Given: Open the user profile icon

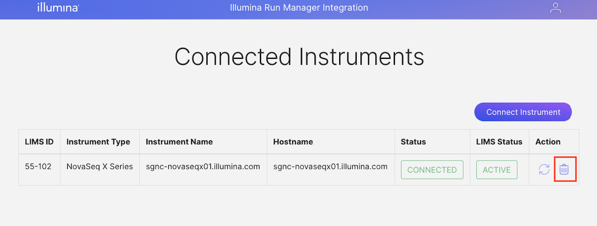Looking at the screenshot, I should (x=555, y=8).
